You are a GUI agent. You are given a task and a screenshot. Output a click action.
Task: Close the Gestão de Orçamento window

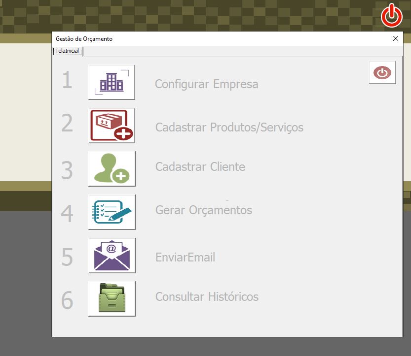coord(396,38)
